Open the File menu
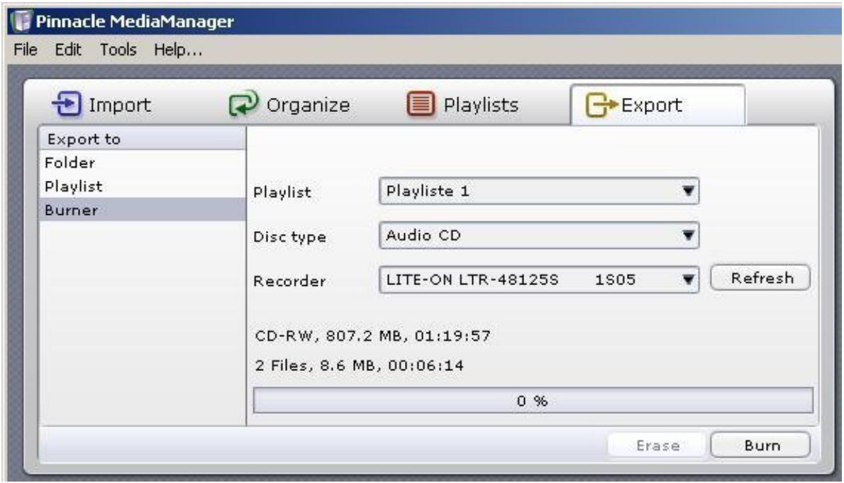 [x=26, y=50]
